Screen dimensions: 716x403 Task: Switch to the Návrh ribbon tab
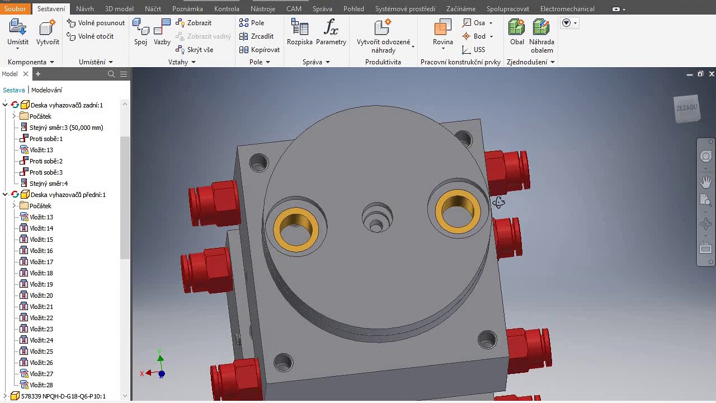pyautogui.click(x=85, y=9)
